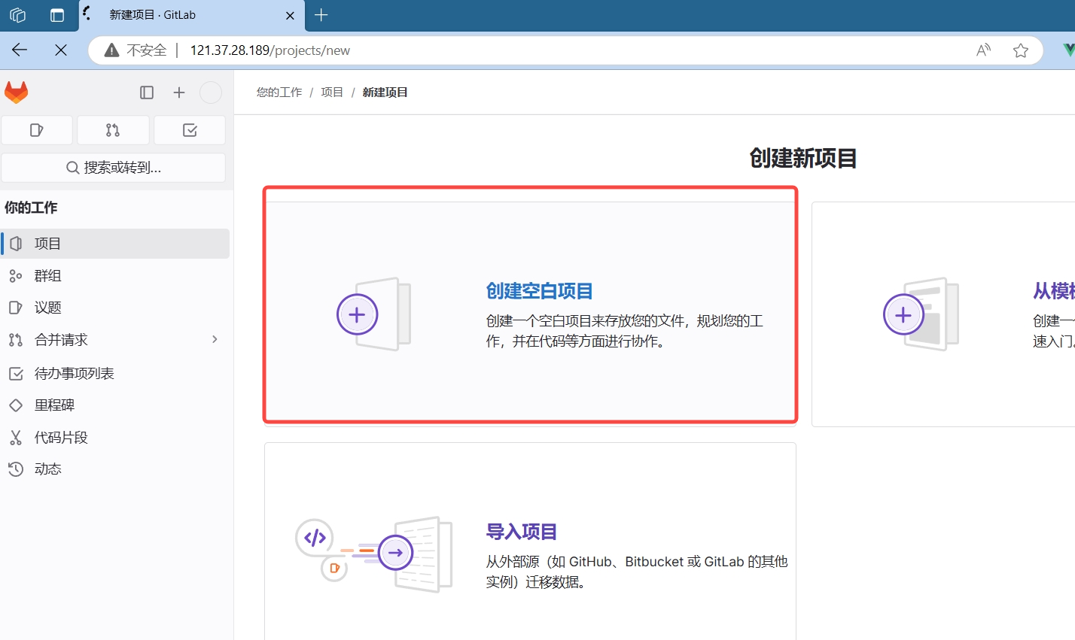The image size is (1075, 640).
Task: Click the search or go to field
Action: point(114,168)
